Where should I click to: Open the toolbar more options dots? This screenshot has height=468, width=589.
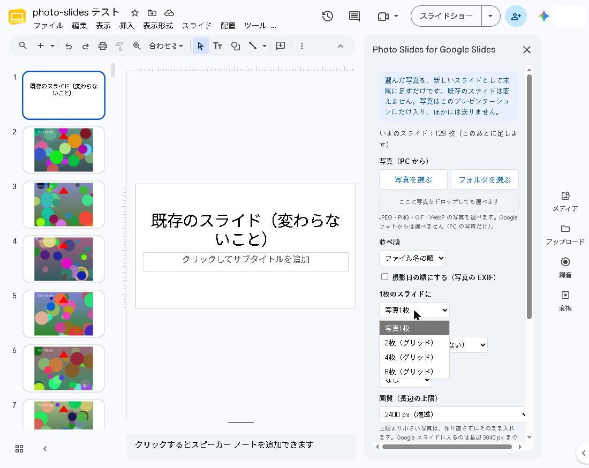pyautogui.click(x=301, y=46)
